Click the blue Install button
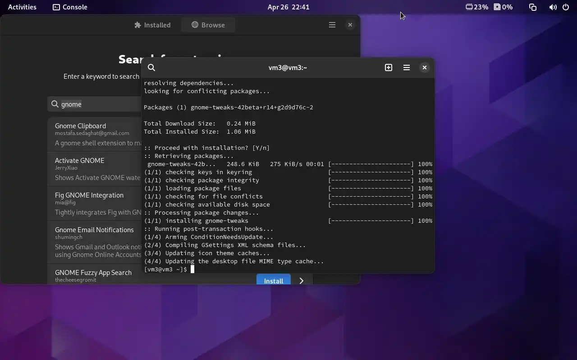577x360 pixels. [274, 280]
